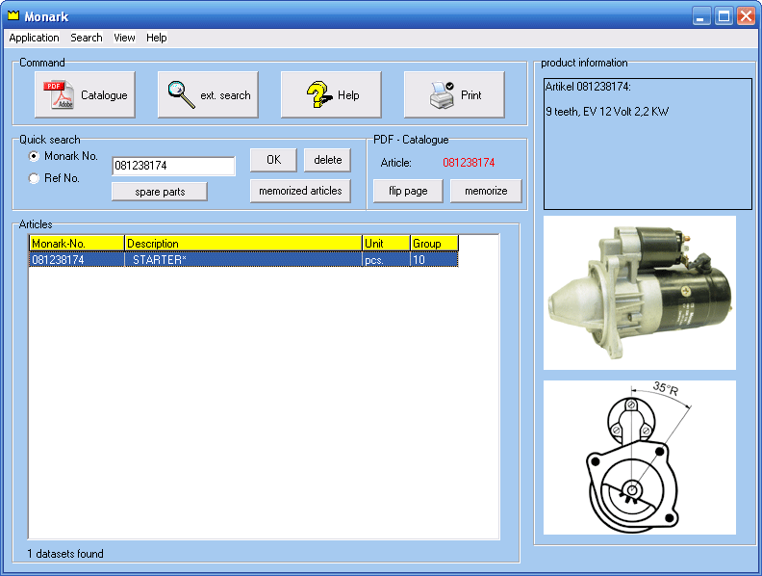Select the Monark No. radio button
The width and height of the screenshot is (762, 576).
(x=34, y=156)
